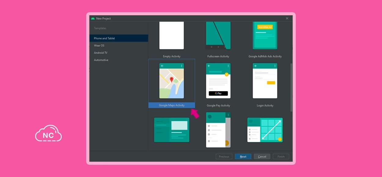Click the Google Pay Activity label
The height and width of the screenshot is (177, 382).
tap(218, 105)
